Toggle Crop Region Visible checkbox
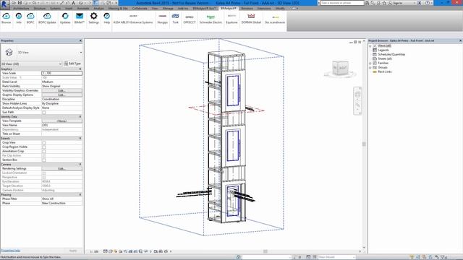The height and width of the screenshot is (260, 463). click(x=44, y=147)
